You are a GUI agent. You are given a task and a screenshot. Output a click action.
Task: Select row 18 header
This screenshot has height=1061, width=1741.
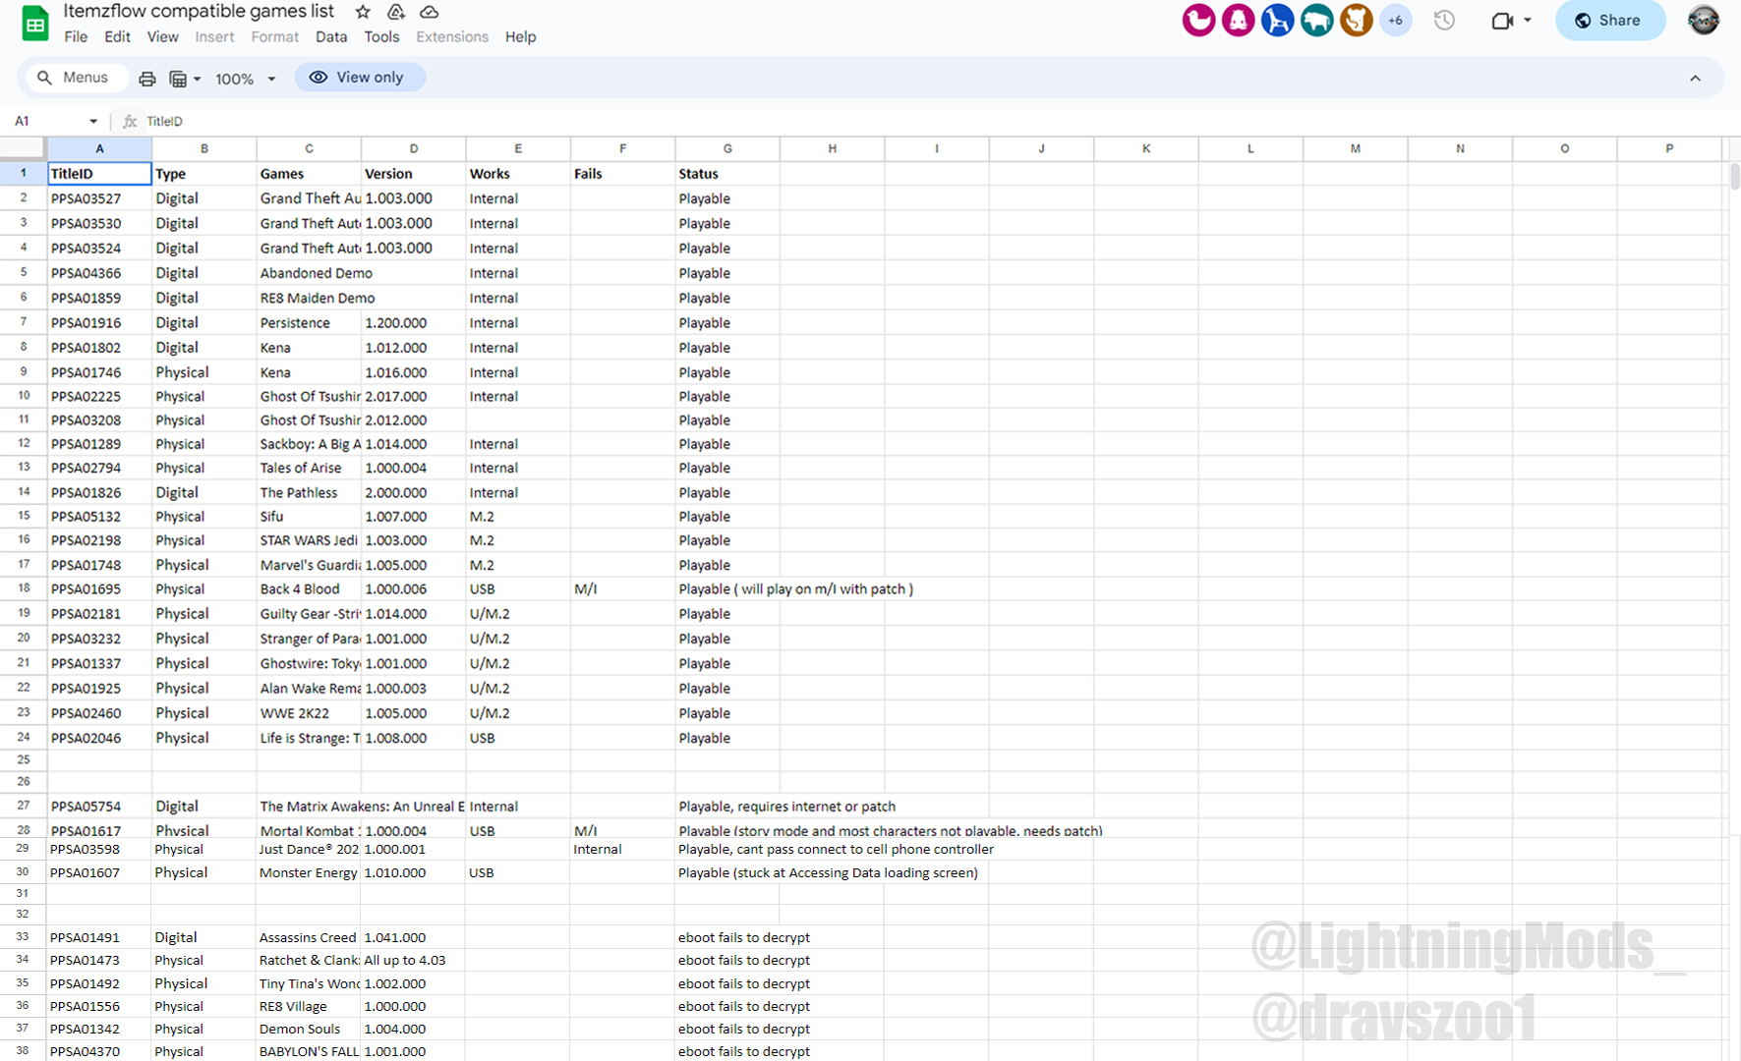click(x=24, y=588)
